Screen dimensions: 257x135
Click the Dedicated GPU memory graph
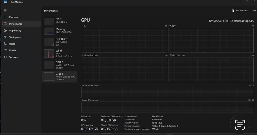[168, 92]
